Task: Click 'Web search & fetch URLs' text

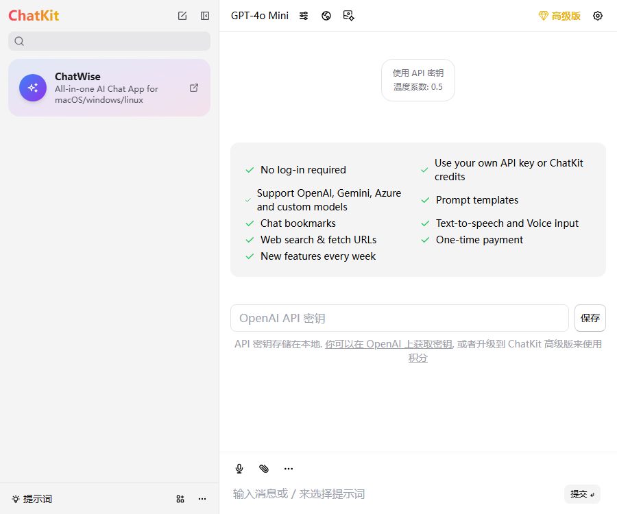Action: 318,240
